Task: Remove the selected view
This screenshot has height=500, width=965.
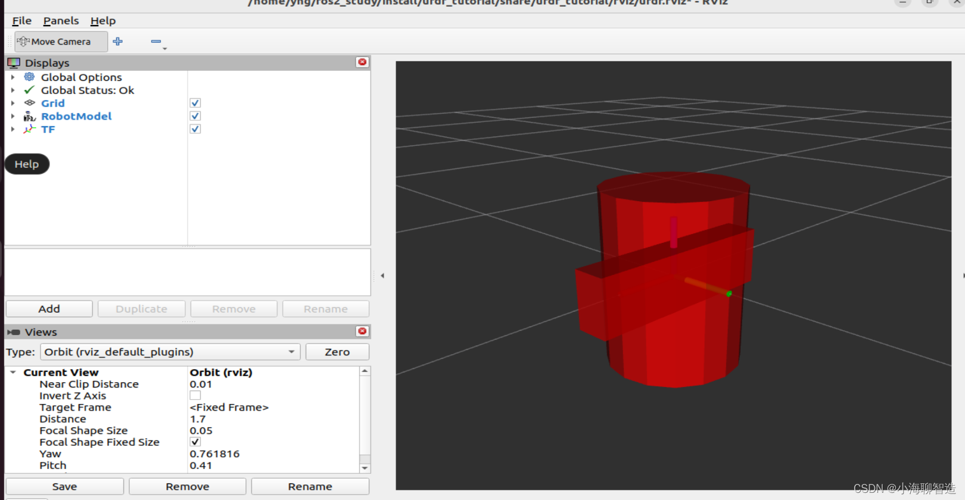Action: 188,486
